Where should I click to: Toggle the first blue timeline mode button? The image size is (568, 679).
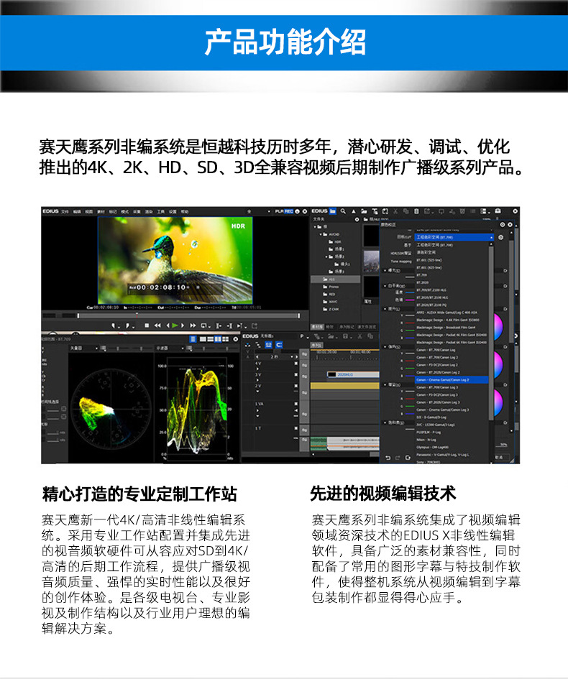pos(269,345)
